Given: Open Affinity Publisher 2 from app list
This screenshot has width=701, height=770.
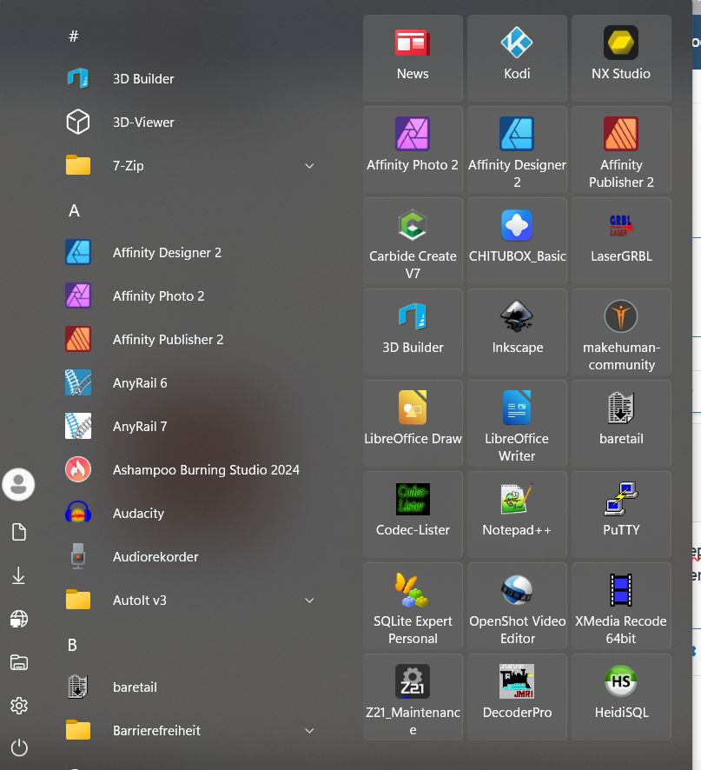Looking at the screenshot, I should (x=191, y=339).
